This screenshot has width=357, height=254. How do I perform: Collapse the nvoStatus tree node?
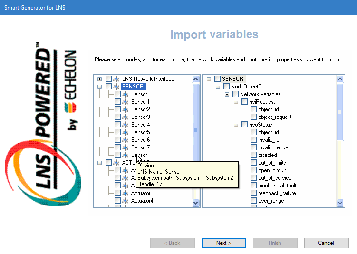[236, 125]
